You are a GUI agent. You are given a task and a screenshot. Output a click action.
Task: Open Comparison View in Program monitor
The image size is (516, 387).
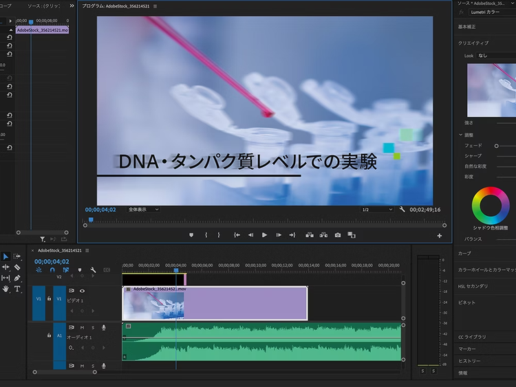tap(352, 235)
